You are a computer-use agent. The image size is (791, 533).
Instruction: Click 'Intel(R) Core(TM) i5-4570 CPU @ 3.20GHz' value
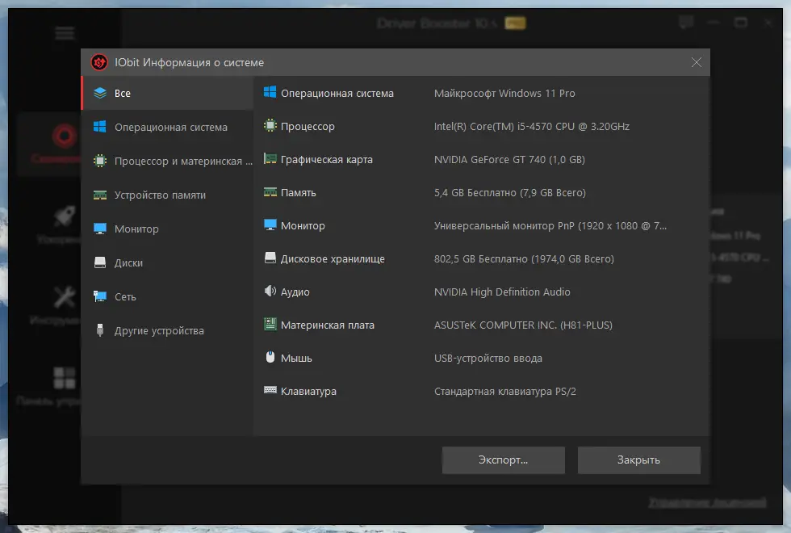pyautogui.click(x=532, y=126)
